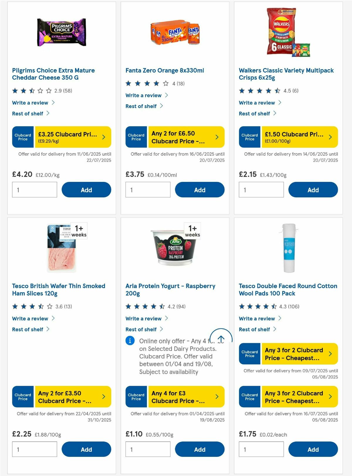Open the Any 4 for £3 yogurt offer arrow
The height and width of the screenshot is (476, 352).
tap(217, 397)
